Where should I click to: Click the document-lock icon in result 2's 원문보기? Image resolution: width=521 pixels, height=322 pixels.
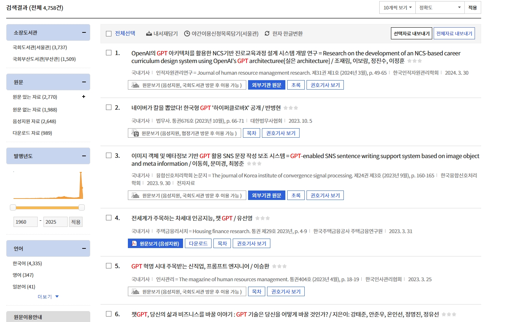[135, 133]
